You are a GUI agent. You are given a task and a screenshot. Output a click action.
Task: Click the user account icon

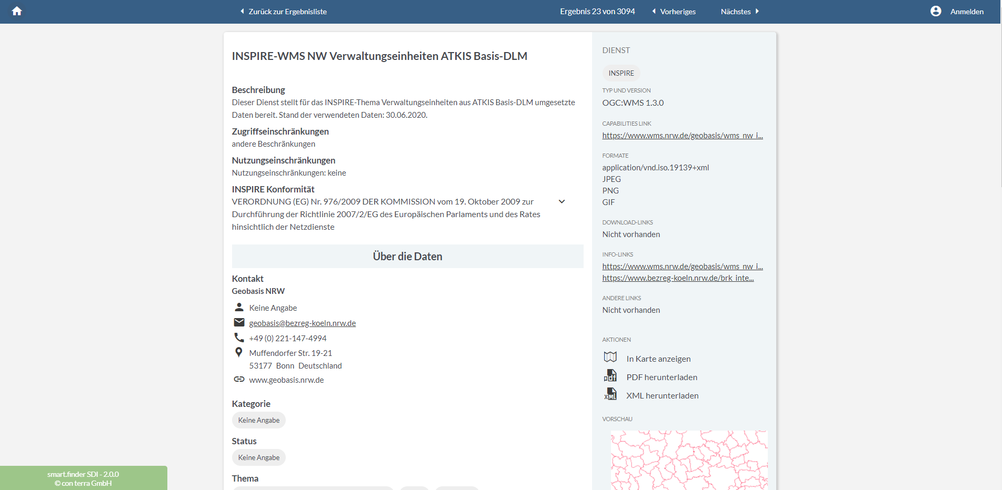pos(936,11)
